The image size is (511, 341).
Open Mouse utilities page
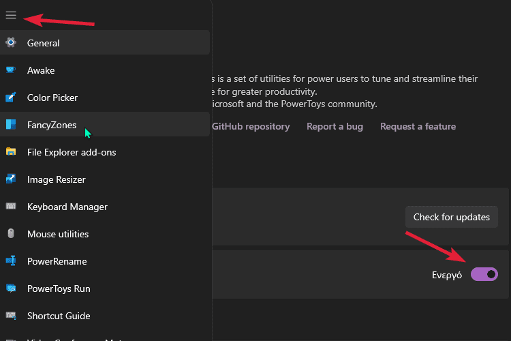(105, 234)
